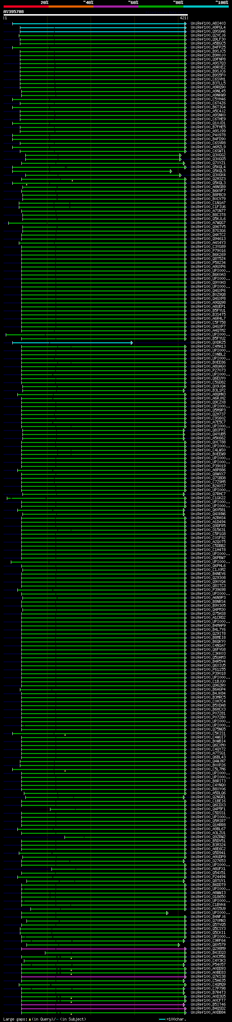Screen dimensions: 232x1022
Task: Select the UniRef100_P27073 label
Action: [x=208, y=370]
